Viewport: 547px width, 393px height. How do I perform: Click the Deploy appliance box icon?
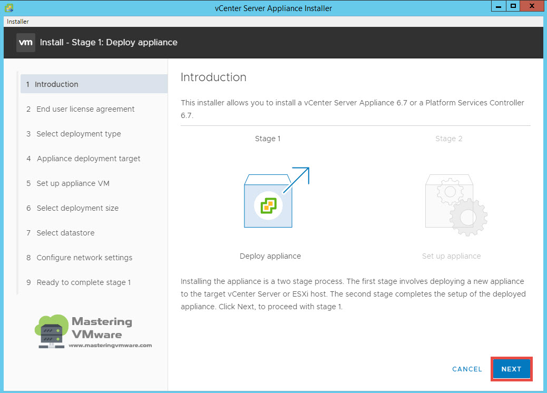276,198
